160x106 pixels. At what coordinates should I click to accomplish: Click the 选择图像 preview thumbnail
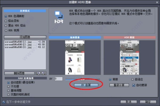(75, 58)
